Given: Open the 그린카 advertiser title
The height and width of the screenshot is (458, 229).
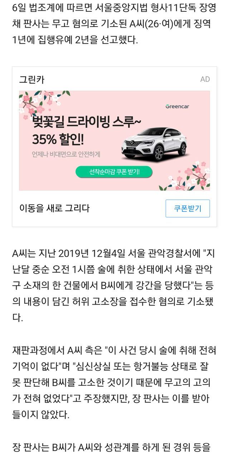Looking at the screenshot, I should pyautogui.click(x=32, y=79).
